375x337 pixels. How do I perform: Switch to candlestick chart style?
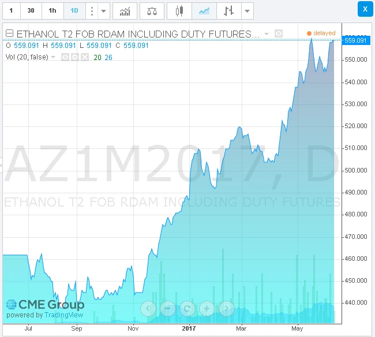pos(179,11)
